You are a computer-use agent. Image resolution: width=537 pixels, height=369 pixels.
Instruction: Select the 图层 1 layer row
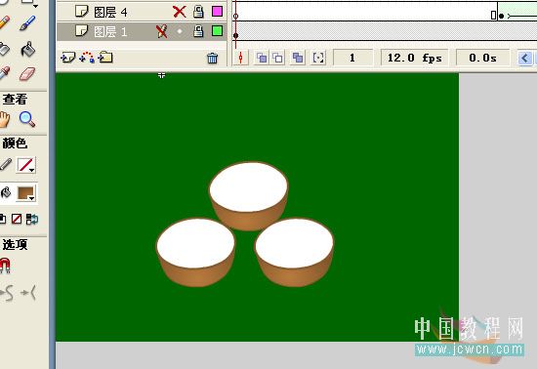142,31
